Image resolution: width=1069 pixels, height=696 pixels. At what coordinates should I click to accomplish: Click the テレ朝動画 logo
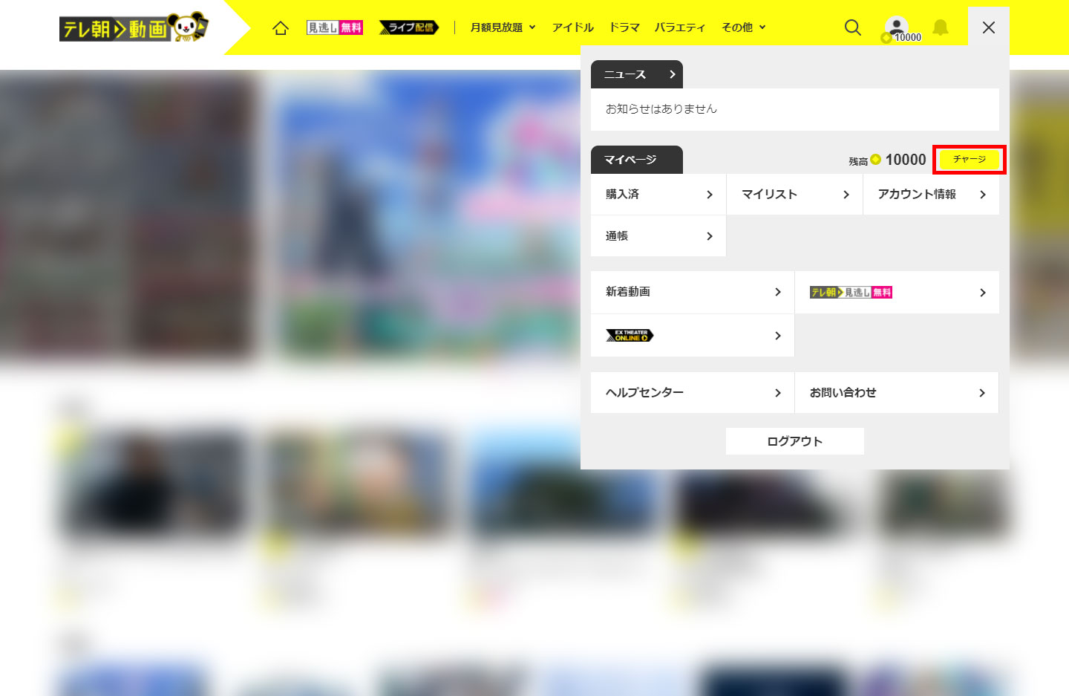[134, 28]
